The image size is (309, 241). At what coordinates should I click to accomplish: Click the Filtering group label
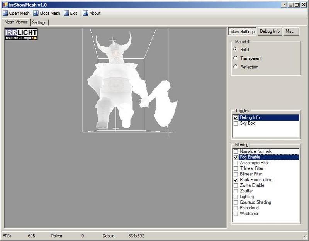coord(242,145)
